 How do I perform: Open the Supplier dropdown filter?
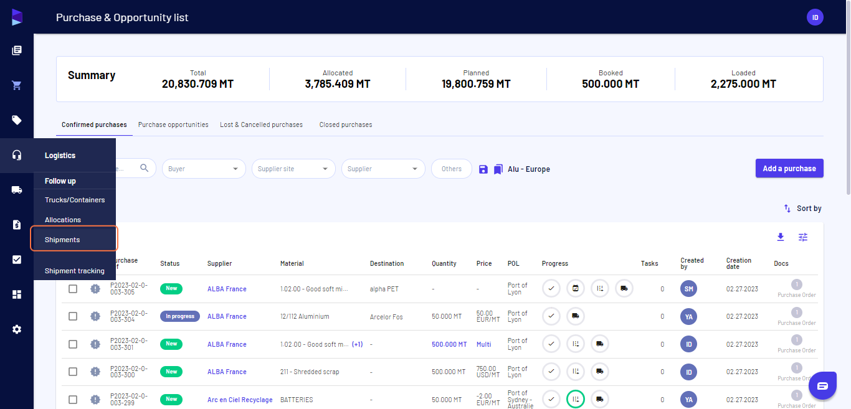[383, 169]
